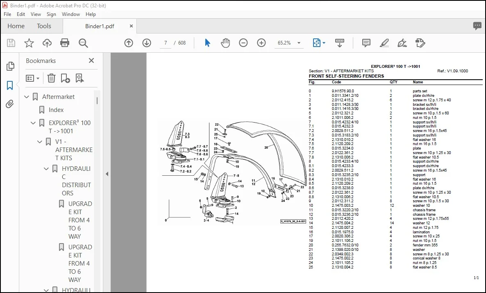This screenshot has height=293, width=486.
Task: Open the Help menu
Action: (91, 14)
